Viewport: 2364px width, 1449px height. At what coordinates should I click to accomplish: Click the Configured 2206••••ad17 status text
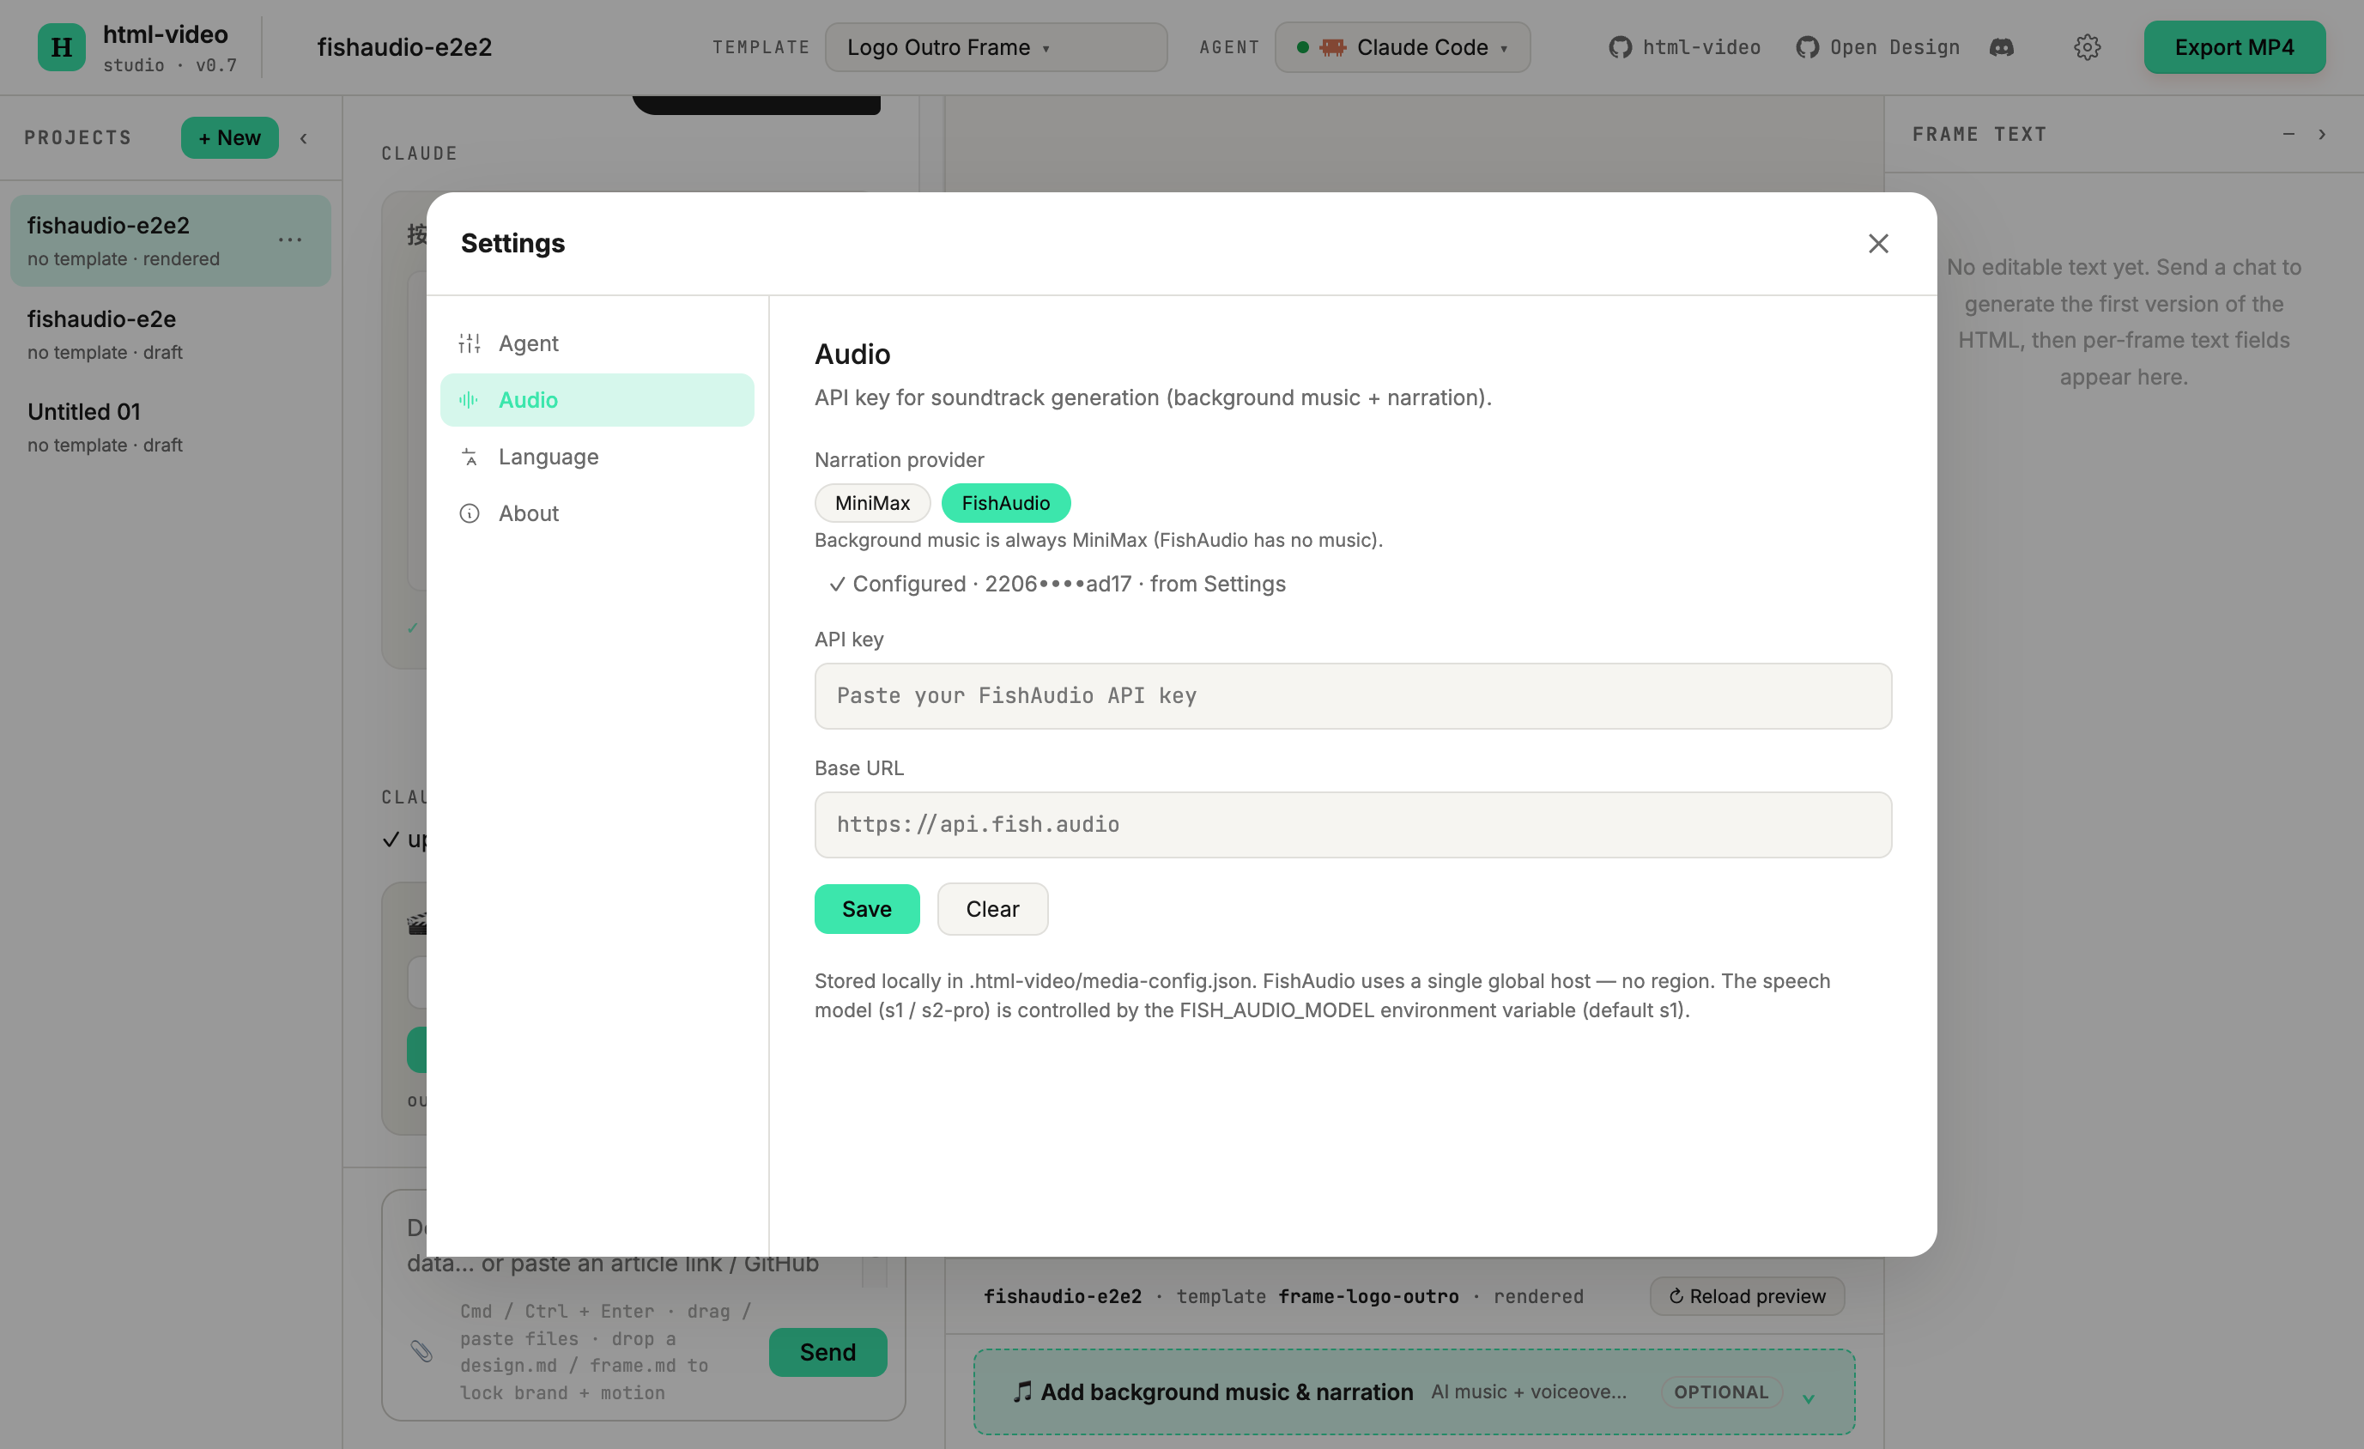click(1057, 584)
